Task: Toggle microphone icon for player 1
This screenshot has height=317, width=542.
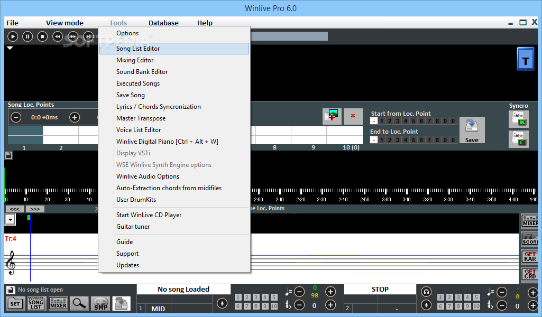Action: tap(222, 304)
